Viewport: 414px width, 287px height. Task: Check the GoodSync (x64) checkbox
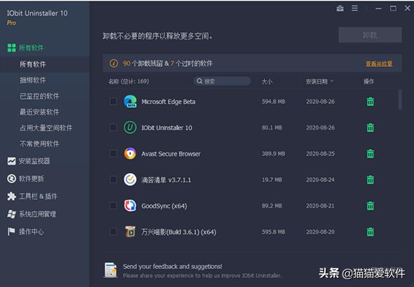113,206
